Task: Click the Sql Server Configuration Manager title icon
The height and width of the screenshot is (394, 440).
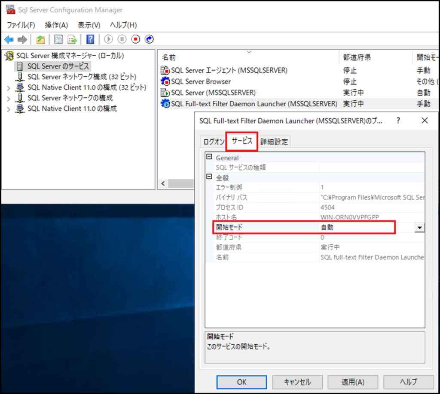Action: pyautogui.click(x=10, y=9)
